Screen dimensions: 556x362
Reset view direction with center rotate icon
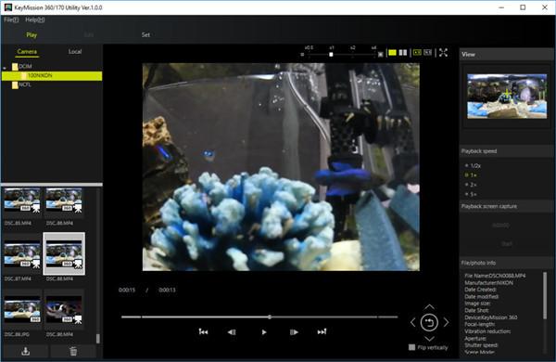[429, 323]
